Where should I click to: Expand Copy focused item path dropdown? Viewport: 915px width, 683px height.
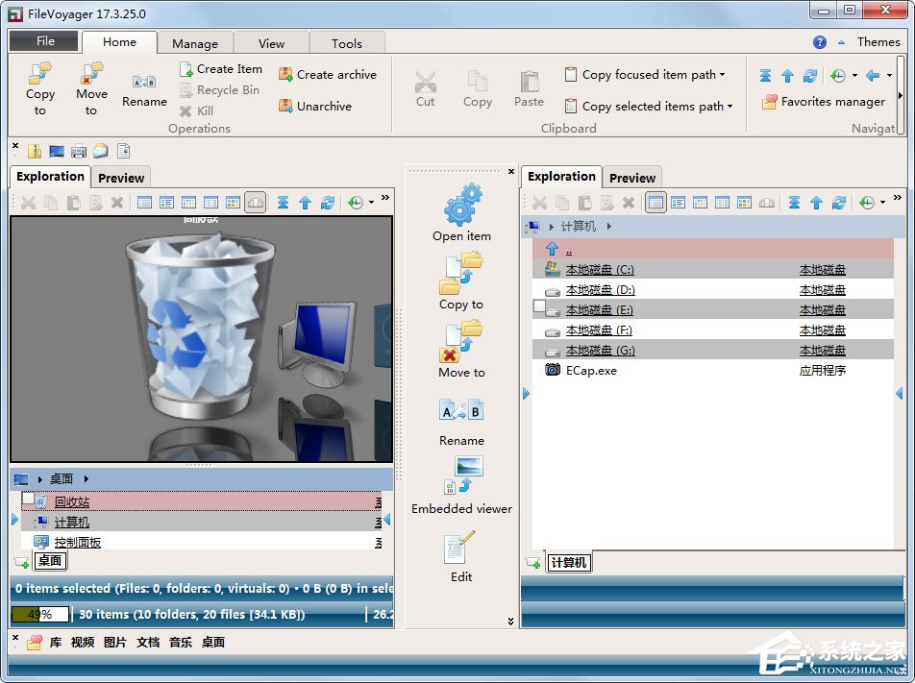pyautogui.click(x=723, y=75)
